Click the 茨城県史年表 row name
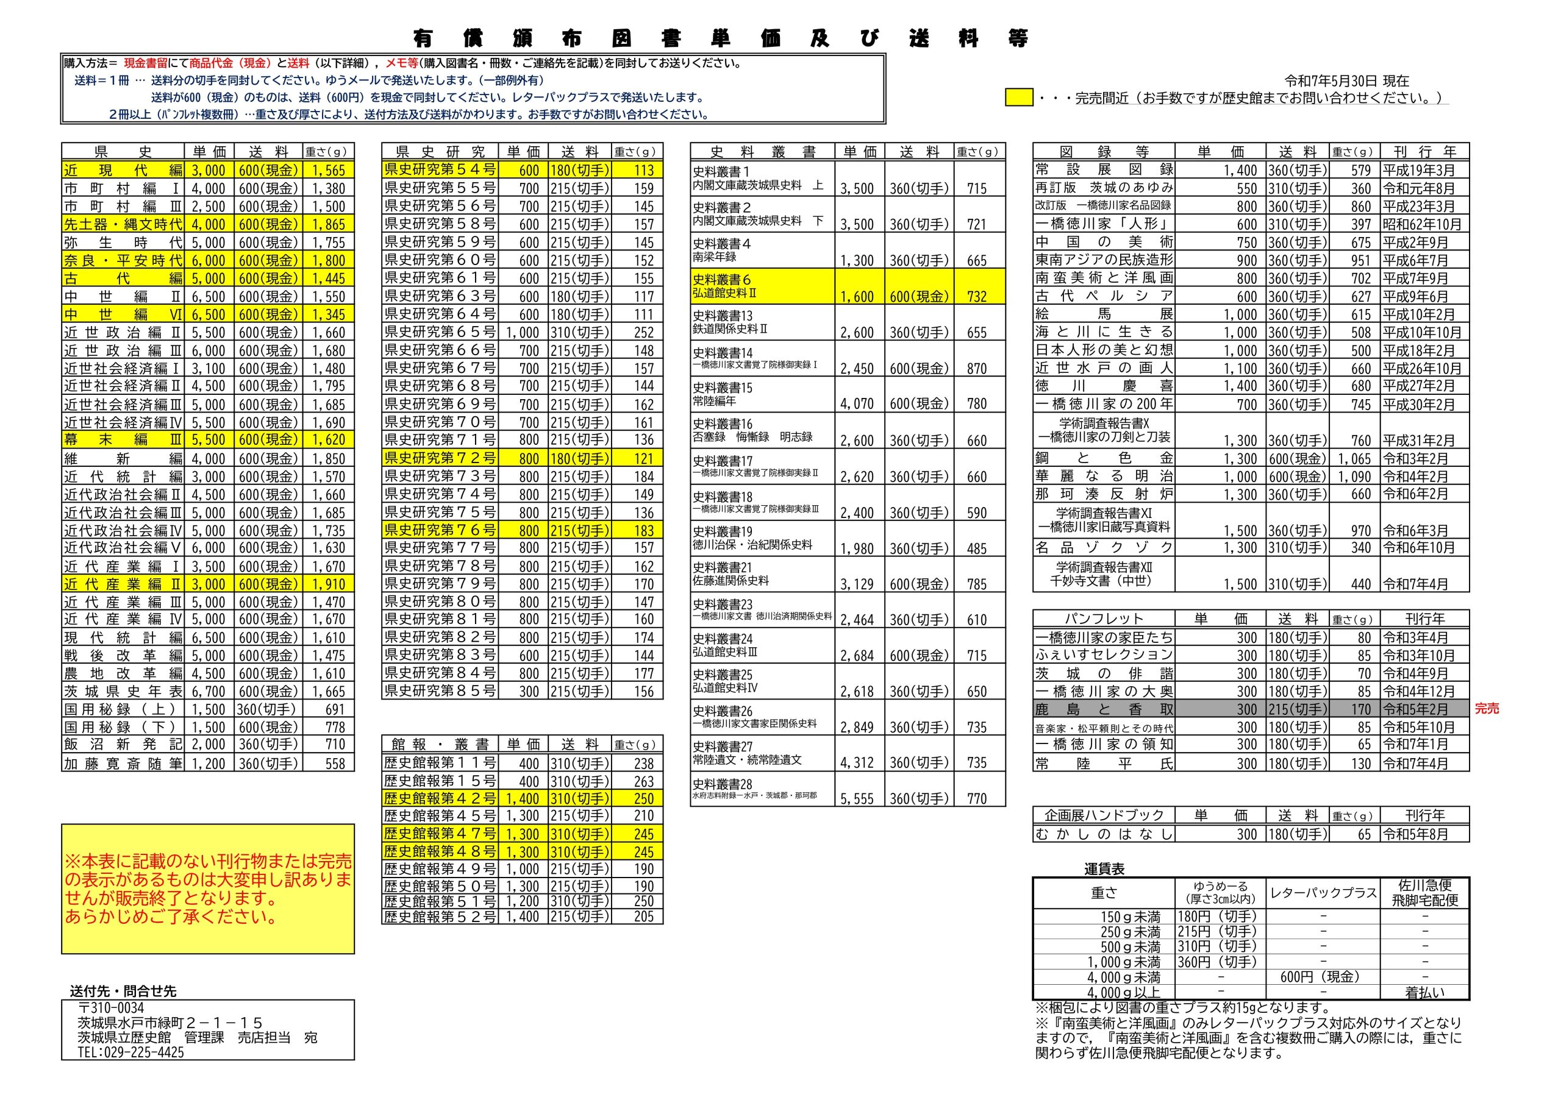Screen dimensions: 1561x1103 click(123, 691)
